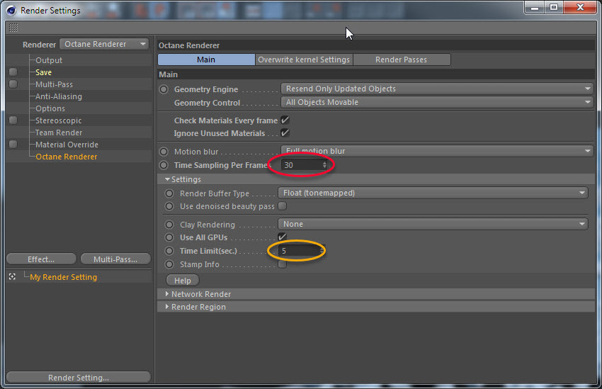Open the Geometry Engine dropdown
602x389 pixels.
click(437, 89)
